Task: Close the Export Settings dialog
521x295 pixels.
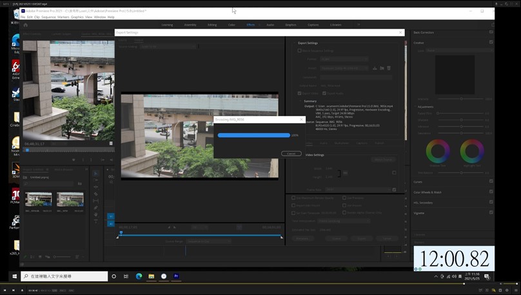Action: pyautogui.click(x=400, y=32)
